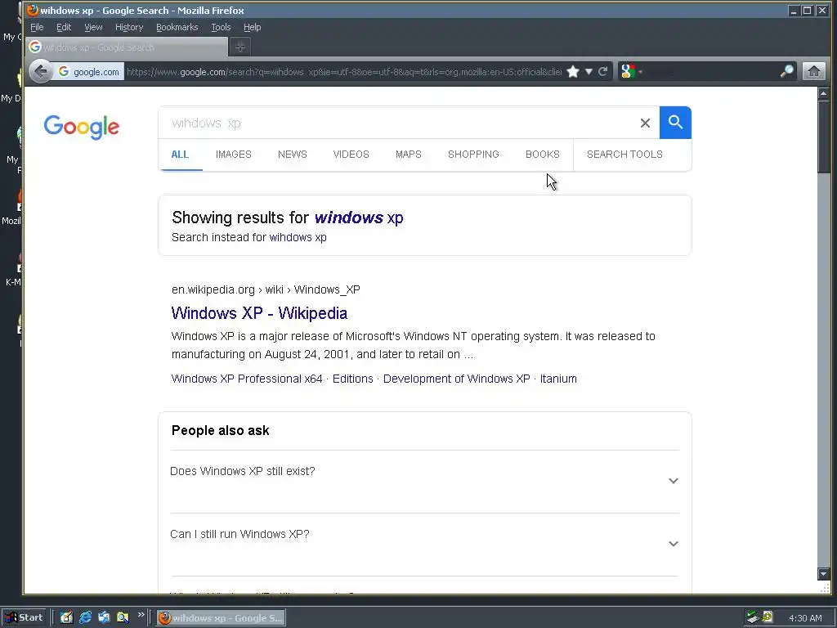Image resolution: width=837 pixels, height=628 pixels.
Task: Open the Edit menu
Action: click(64, 27)
